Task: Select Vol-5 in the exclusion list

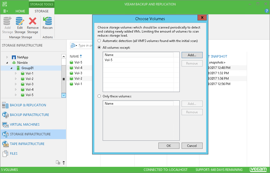Action: click(139, 60)
